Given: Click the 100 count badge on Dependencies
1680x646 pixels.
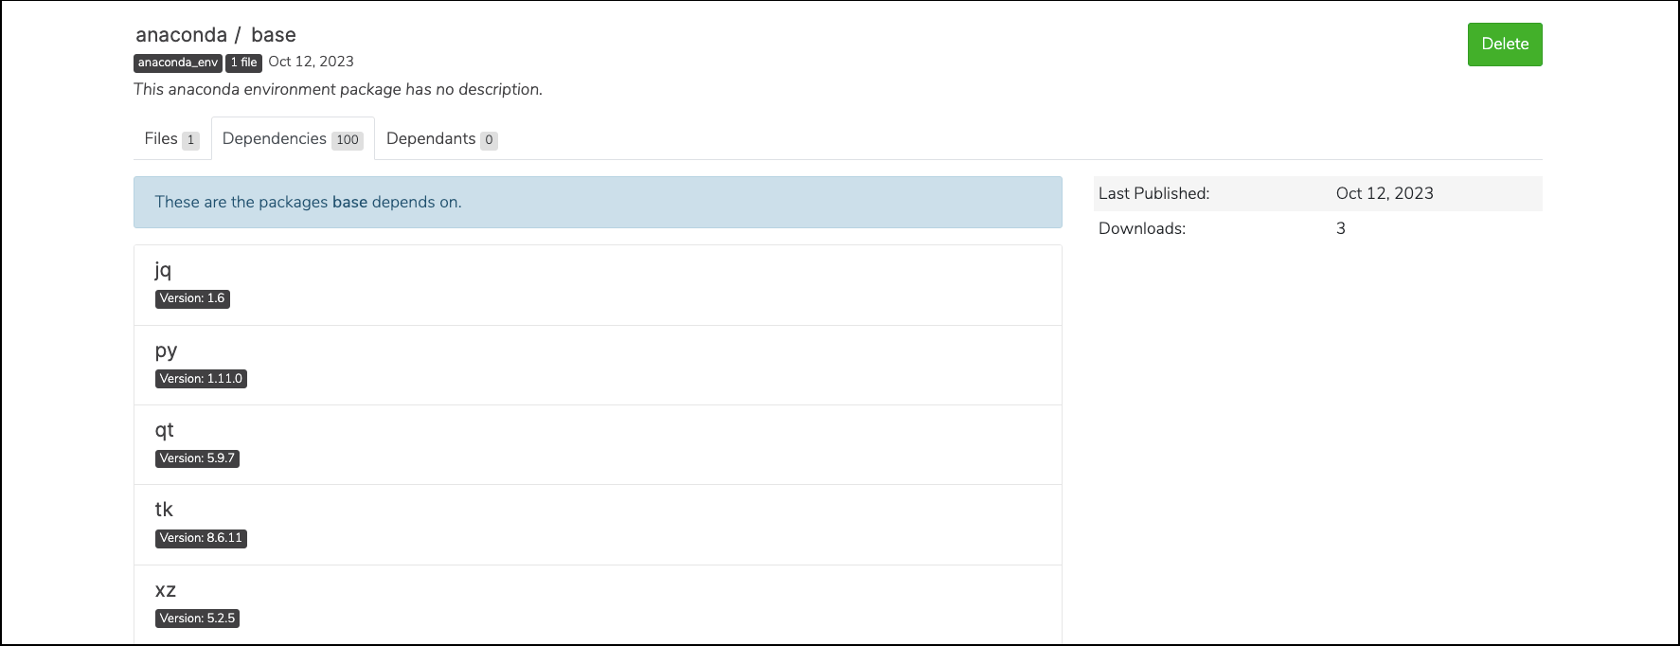Looking at the screenshot, I should (348, 140).
